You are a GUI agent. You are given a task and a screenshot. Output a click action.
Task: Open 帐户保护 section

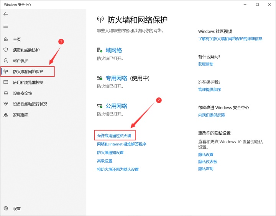coord(21,61)
